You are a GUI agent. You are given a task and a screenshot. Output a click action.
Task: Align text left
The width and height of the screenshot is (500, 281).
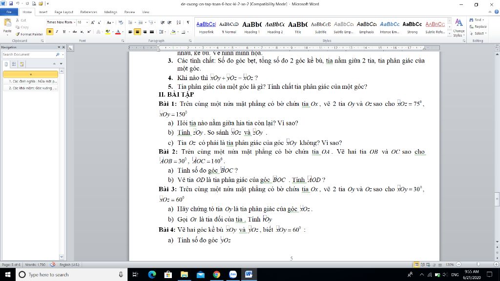130,32
